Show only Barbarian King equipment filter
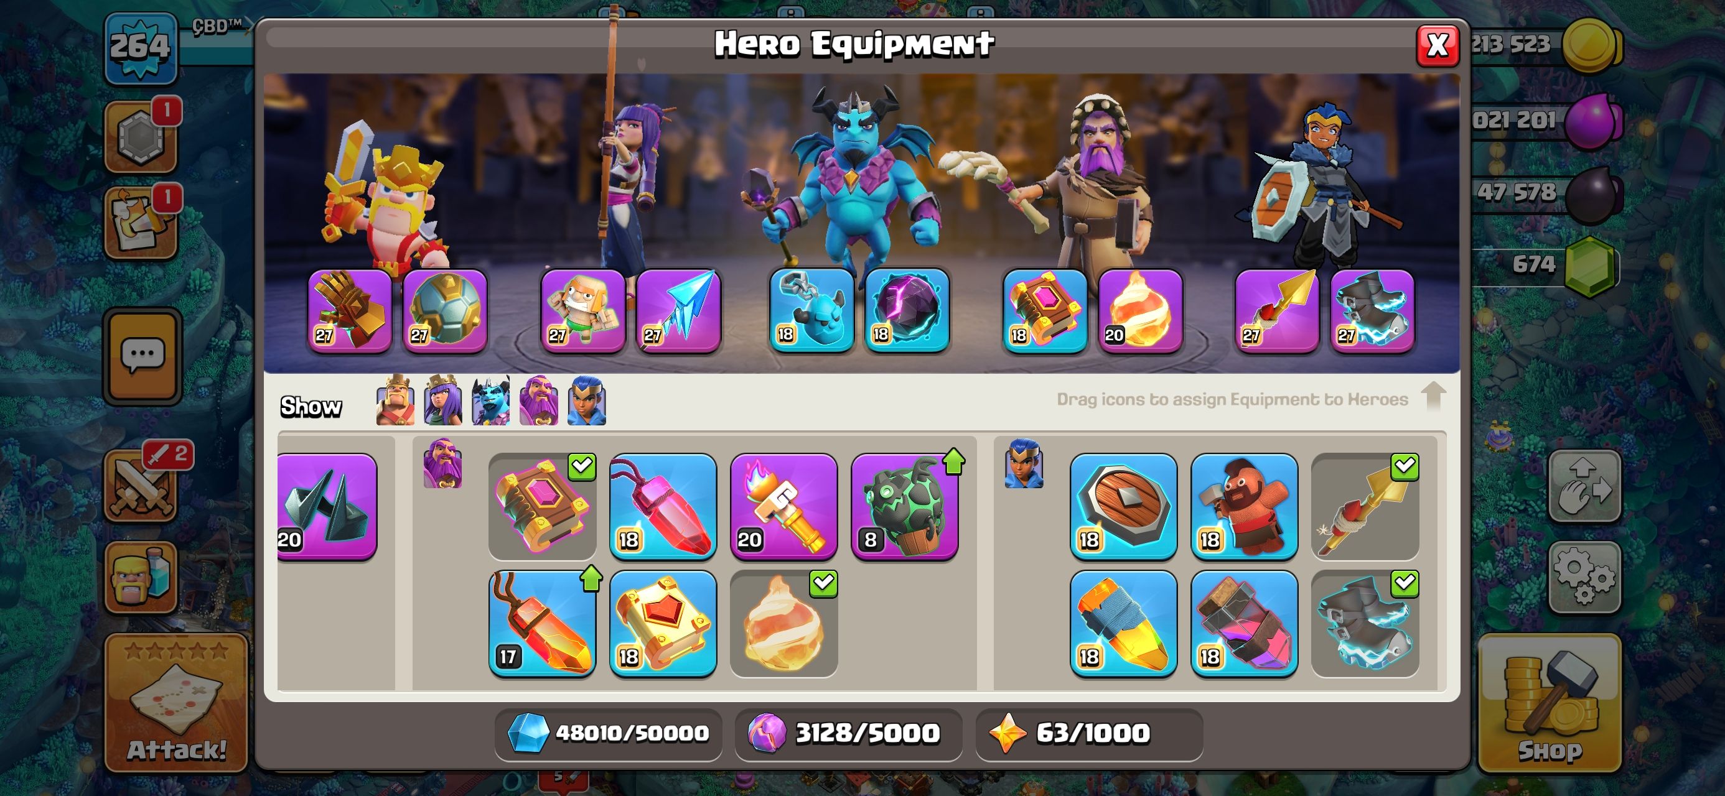Viewport: 1725px width, 796px height. tap(395, 400)
